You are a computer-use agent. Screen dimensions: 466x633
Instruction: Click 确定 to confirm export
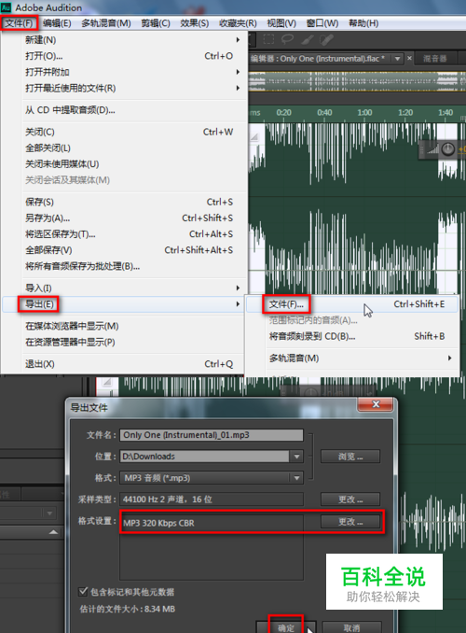pos(286,627)
